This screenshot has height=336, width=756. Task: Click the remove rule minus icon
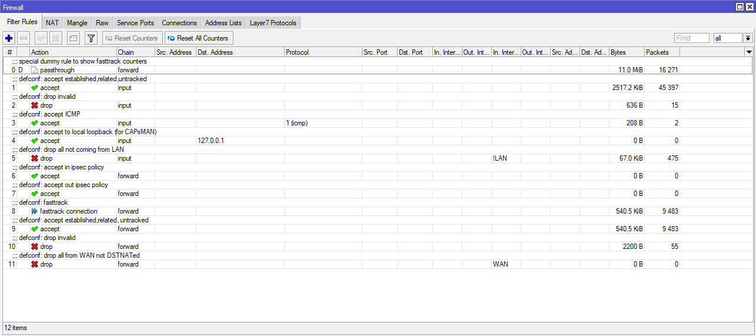24,38
